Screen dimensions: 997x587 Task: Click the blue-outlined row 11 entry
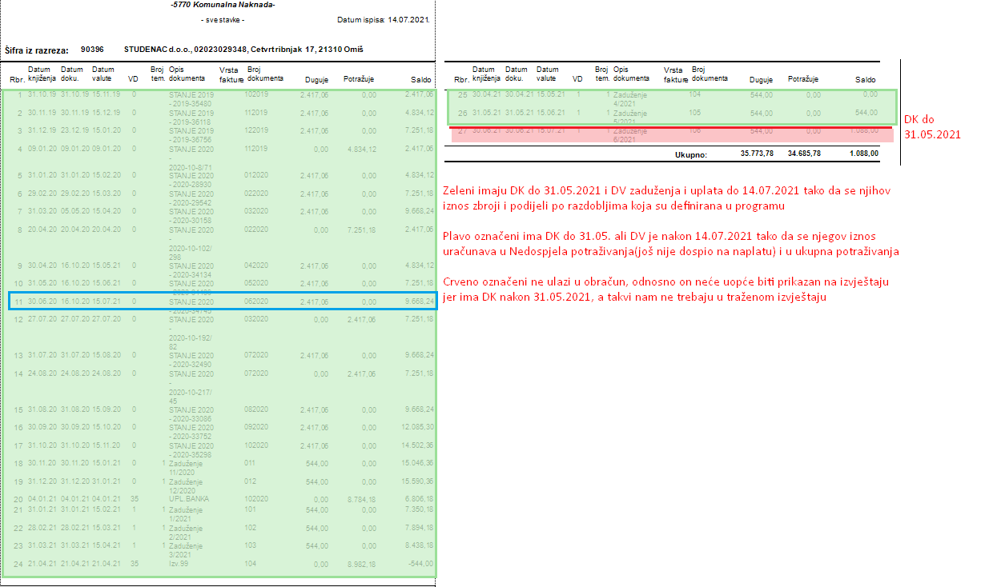click(222, 301)
